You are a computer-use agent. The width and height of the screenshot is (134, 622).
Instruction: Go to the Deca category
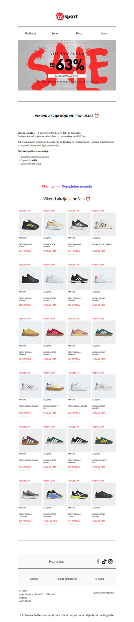[x=79, y=34]
